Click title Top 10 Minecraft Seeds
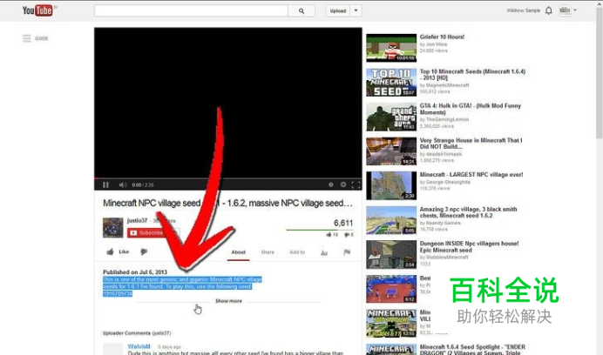 click(x=472, y=75)
